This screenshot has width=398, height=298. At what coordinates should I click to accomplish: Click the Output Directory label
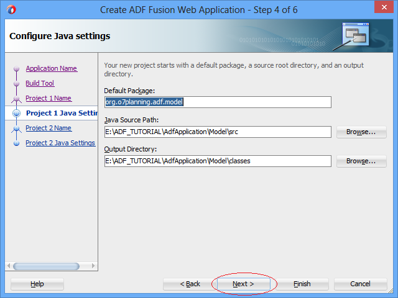pyautogui.click(x=131, y=149)
